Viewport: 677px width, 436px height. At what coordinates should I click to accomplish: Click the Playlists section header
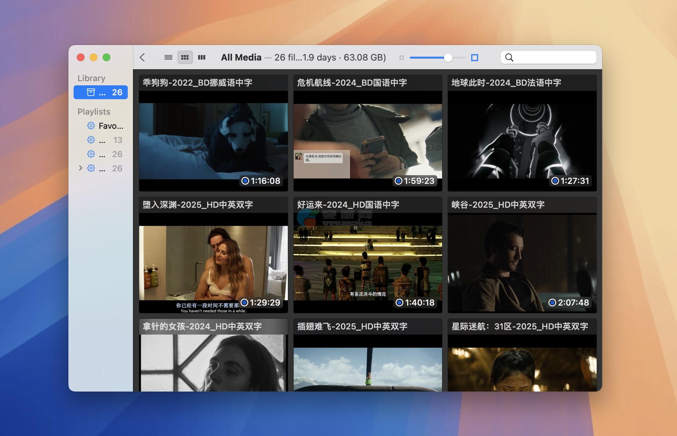(94, 112)
